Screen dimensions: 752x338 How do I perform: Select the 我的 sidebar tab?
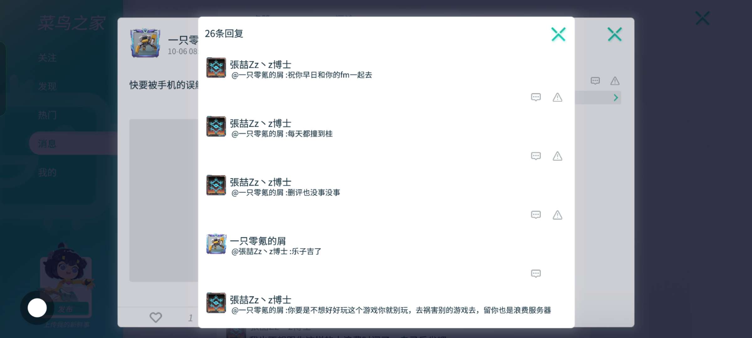[47, 172]
